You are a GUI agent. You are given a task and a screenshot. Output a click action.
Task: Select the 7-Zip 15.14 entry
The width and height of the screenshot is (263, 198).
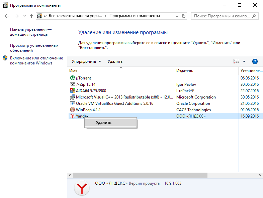pyautogui.click(x=86, y=84)
